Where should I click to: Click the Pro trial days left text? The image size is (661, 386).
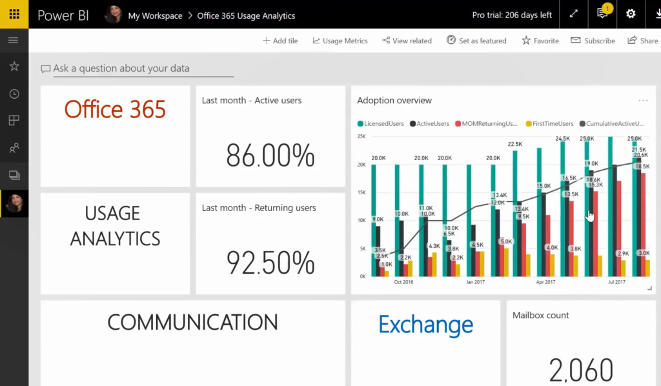(x=512, y=15)
